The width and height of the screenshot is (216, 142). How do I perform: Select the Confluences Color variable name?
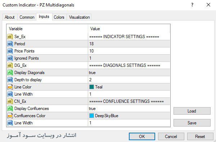30,116
